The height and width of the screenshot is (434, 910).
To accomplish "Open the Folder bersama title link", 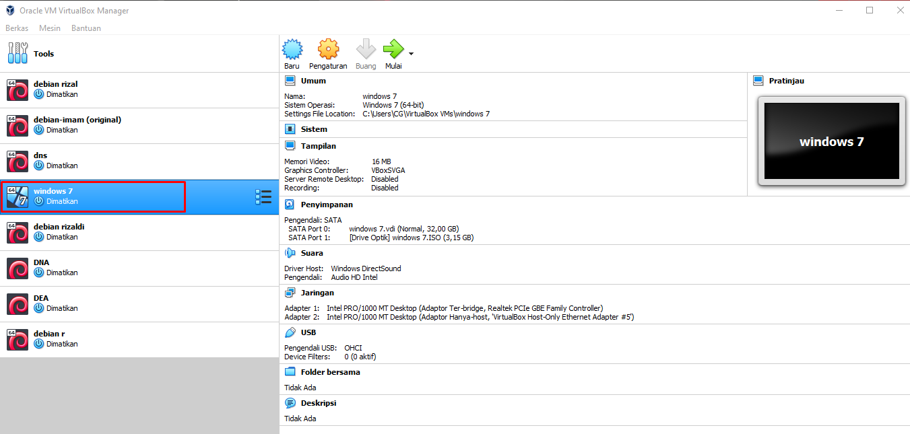I will tap(330, 372).
